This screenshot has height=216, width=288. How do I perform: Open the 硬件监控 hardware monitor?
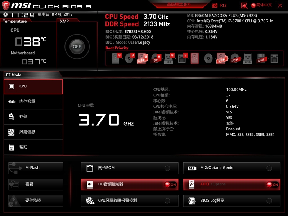point(35,201)
